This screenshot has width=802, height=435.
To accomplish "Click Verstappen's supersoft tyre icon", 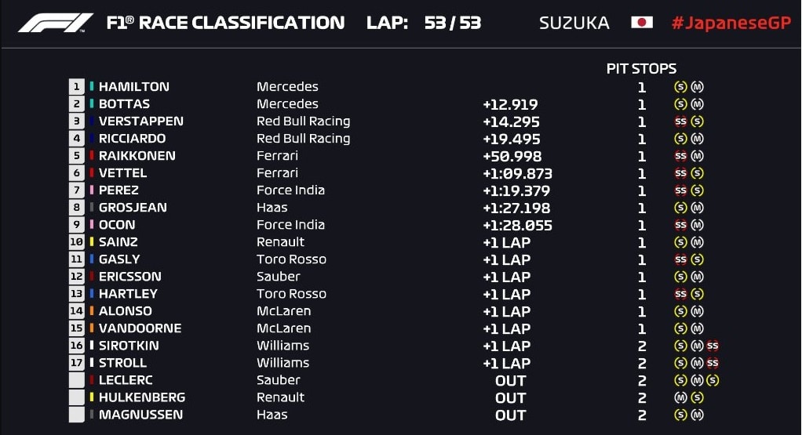I will (680, 121).
